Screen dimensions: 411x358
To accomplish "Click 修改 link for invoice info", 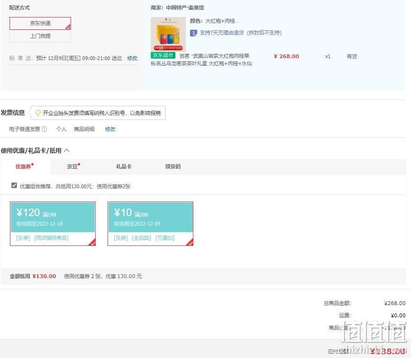I will click(110, 129).
